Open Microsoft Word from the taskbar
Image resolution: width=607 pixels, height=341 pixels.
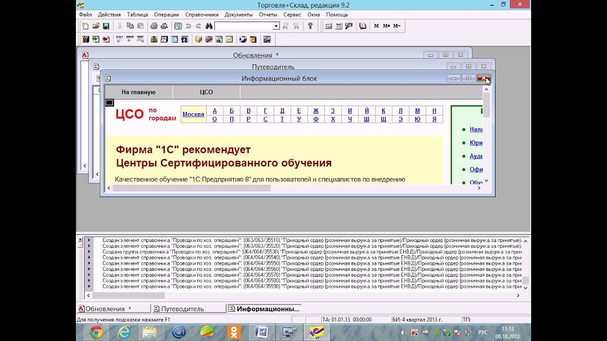(261, 332)
